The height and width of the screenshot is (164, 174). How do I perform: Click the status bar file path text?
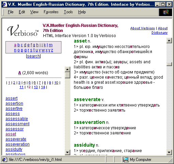tap(35, 160)
